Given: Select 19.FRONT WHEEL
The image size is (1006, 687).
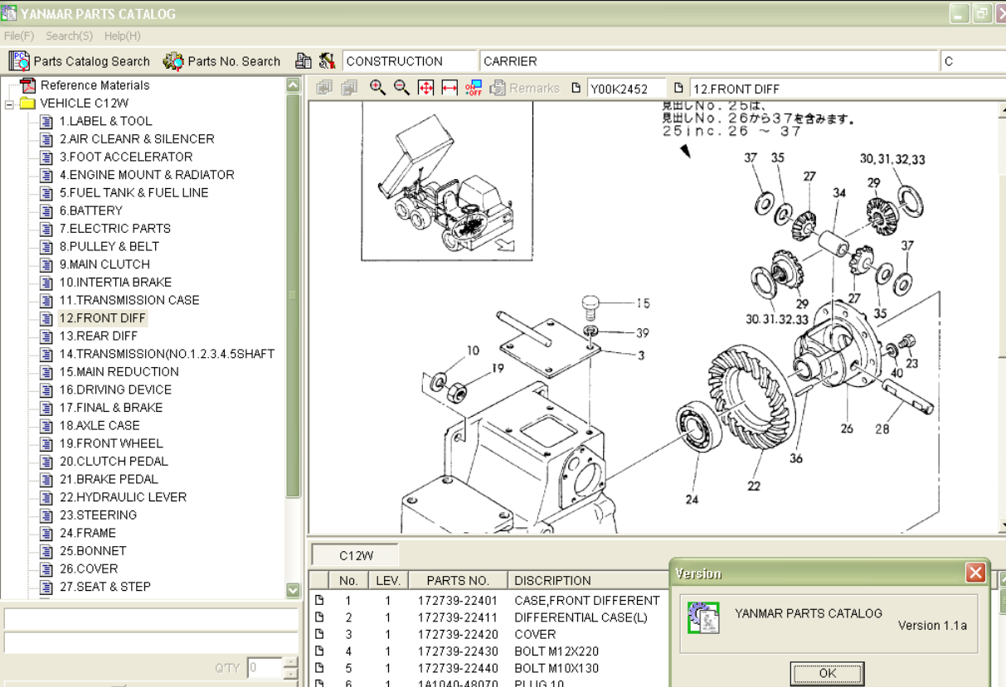Looking at the screenshot, I should [111, 443].
